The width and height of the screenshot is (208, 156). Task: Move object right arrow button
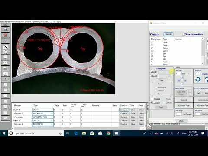pyautogui.click(x=185, y=81)
